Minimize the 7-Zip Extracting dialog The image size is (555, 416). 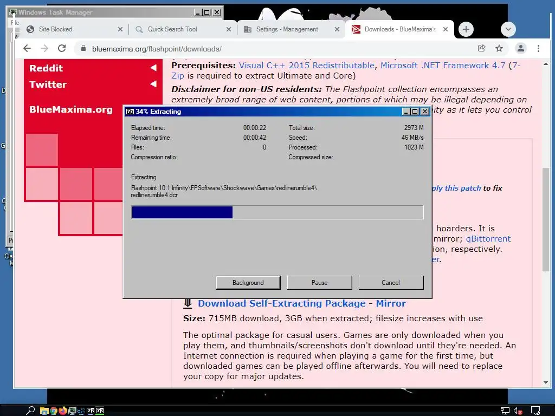[x=406, y=112]
